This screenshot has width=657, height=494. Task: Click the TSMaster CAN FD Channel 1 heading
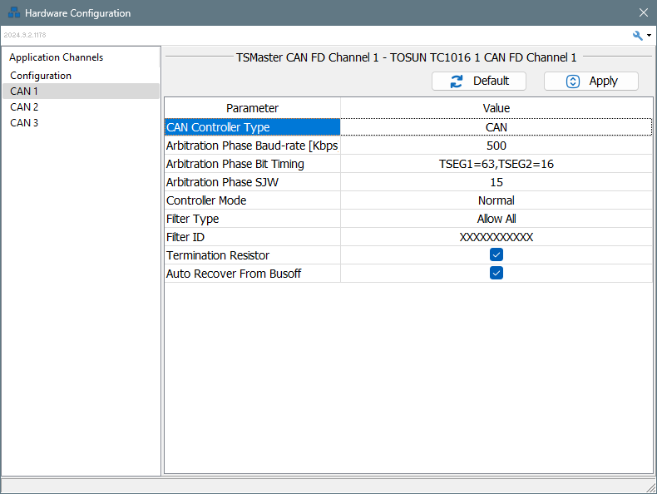pyautogui.click(x=406, y=57)
